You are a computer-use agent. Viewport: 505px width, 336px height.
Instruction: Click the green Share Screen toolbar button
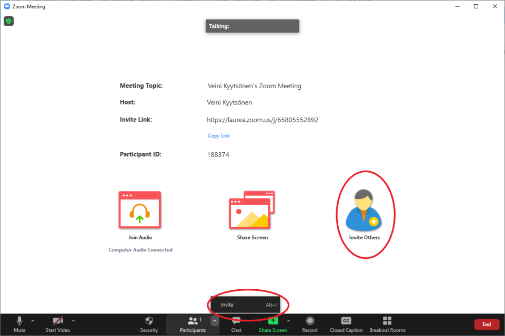(x=273, y=324)
